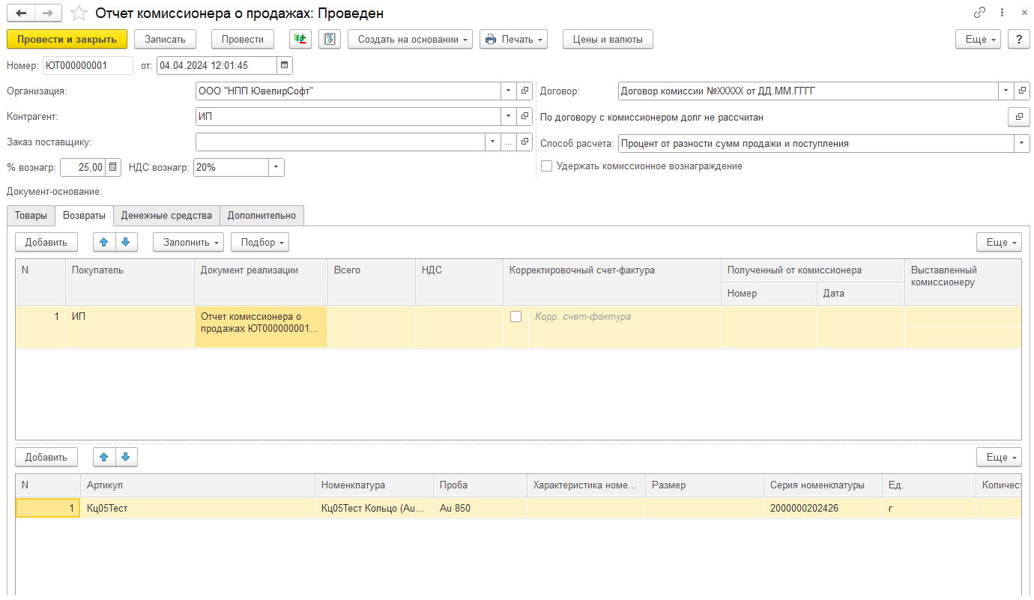Tick the Корр. счет-фактура checkbox in row 1

[x=516, y=317]
